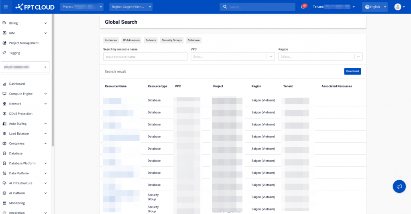Viewport: 411px width, 214px height.
Task: Click the Monitoring icon in sidebar
Action: coord(4,203)
